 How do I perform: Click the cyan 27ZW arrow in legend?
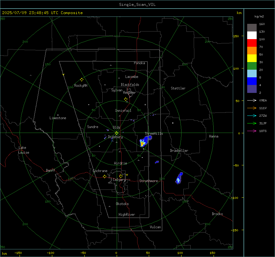[x=252, y=116]
